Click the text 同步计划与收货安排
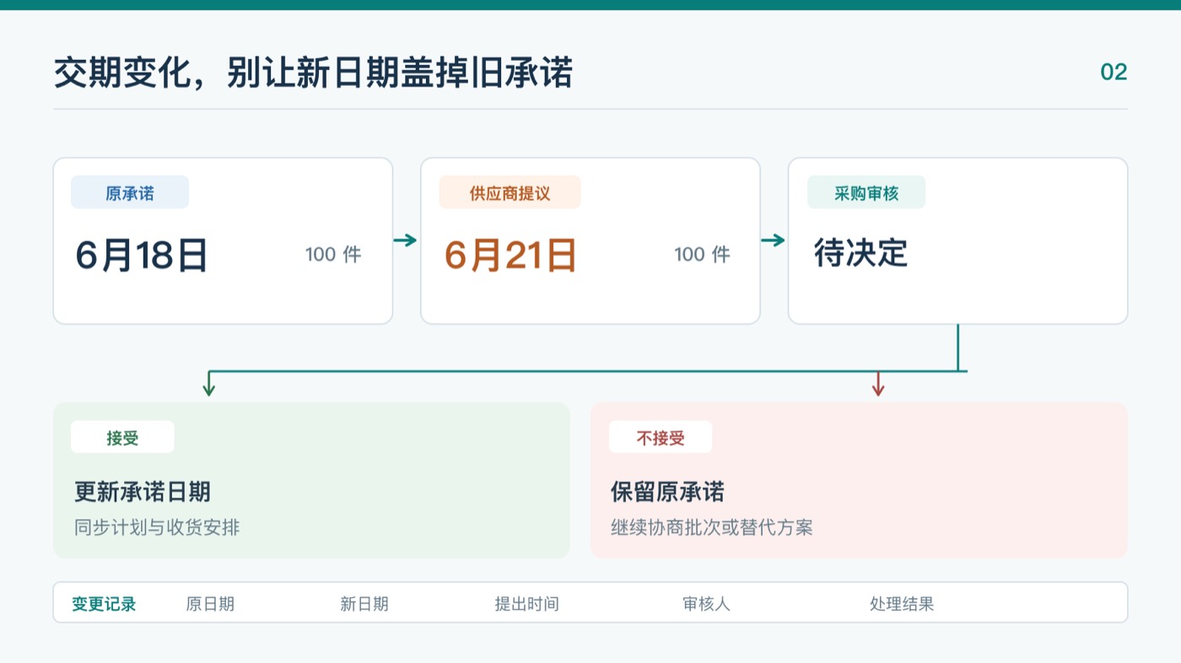Image resolution: width=1181 pixels, height=663 pixels. pyautogui.click(x=157, y=528)
